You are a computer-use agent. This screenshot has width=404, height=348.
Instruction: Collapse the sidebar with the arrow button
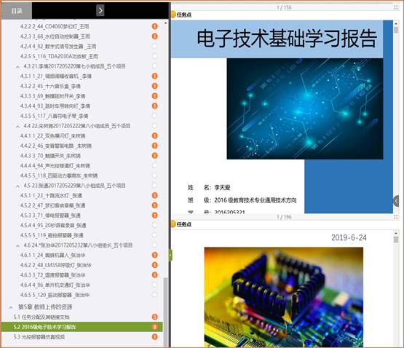[100, 11]
